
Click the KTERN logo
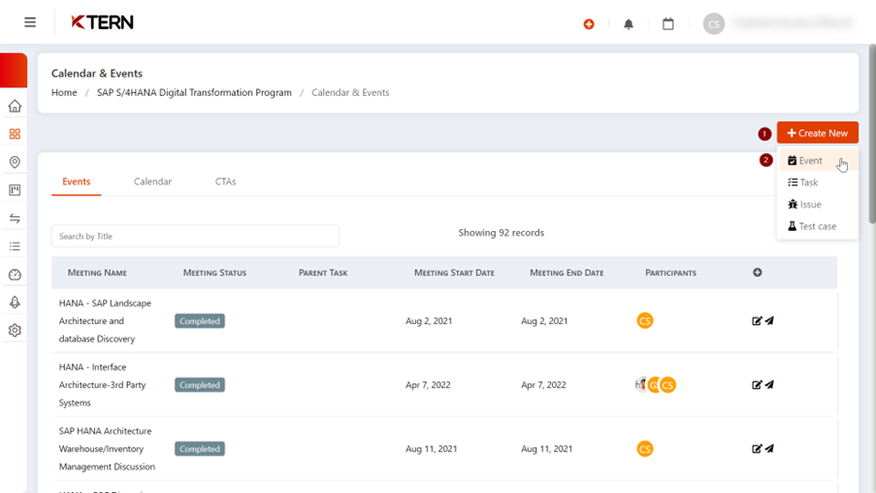[102, 22]
